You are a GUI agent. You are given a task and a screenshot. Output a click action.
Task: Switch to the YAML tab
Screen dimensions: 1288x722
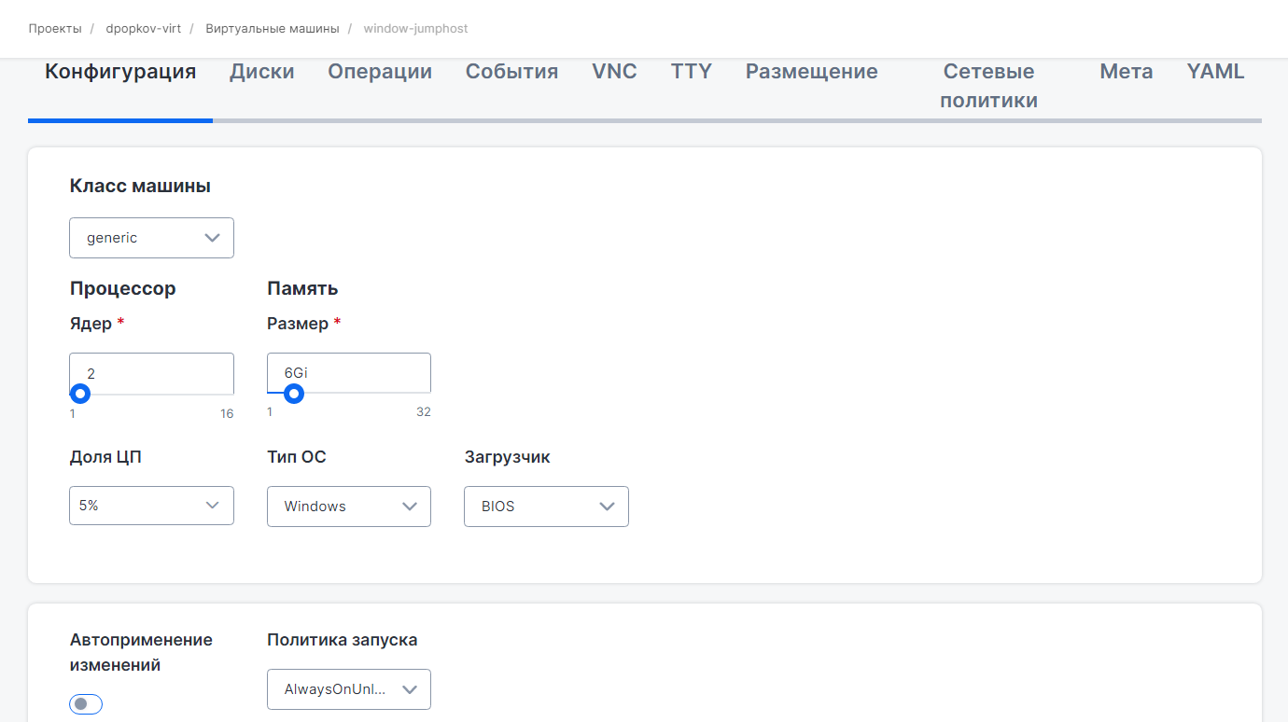point(1215,72)
